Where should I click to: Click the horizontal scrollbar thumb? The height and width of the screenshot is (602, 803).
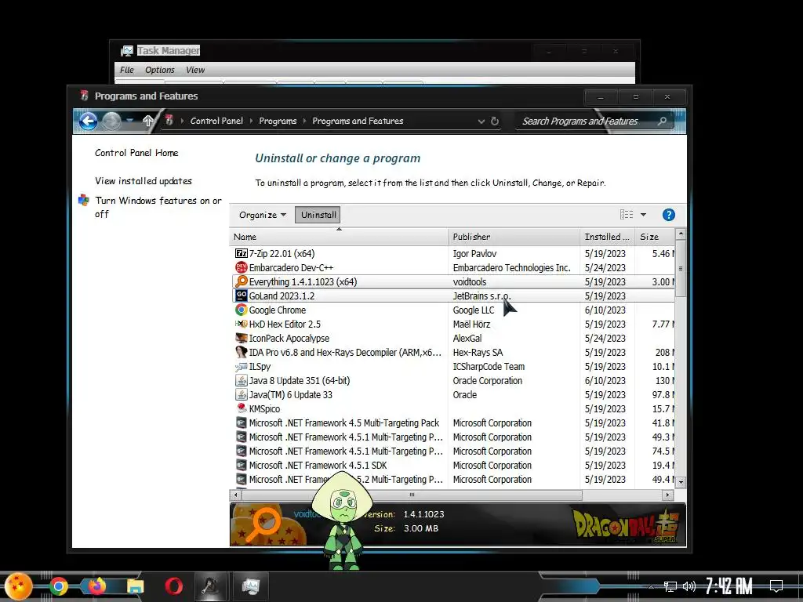411,495
